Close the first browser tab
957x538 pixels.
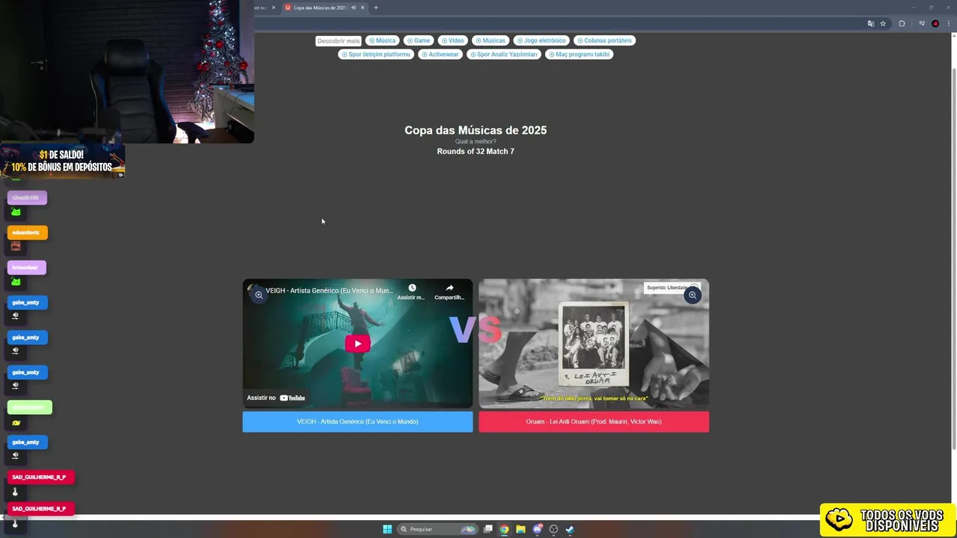(x=274, y=7)
